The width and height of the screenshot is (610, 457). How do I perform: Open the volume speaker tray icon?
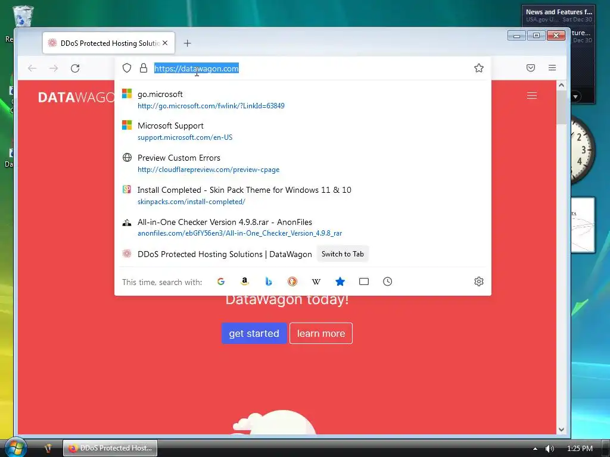549,449
